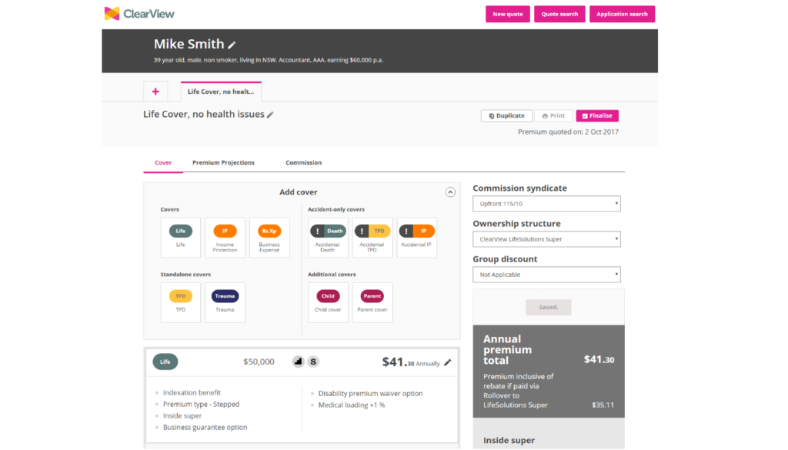
Task: Add Accidental Death cover
Action: click(328, 237)
